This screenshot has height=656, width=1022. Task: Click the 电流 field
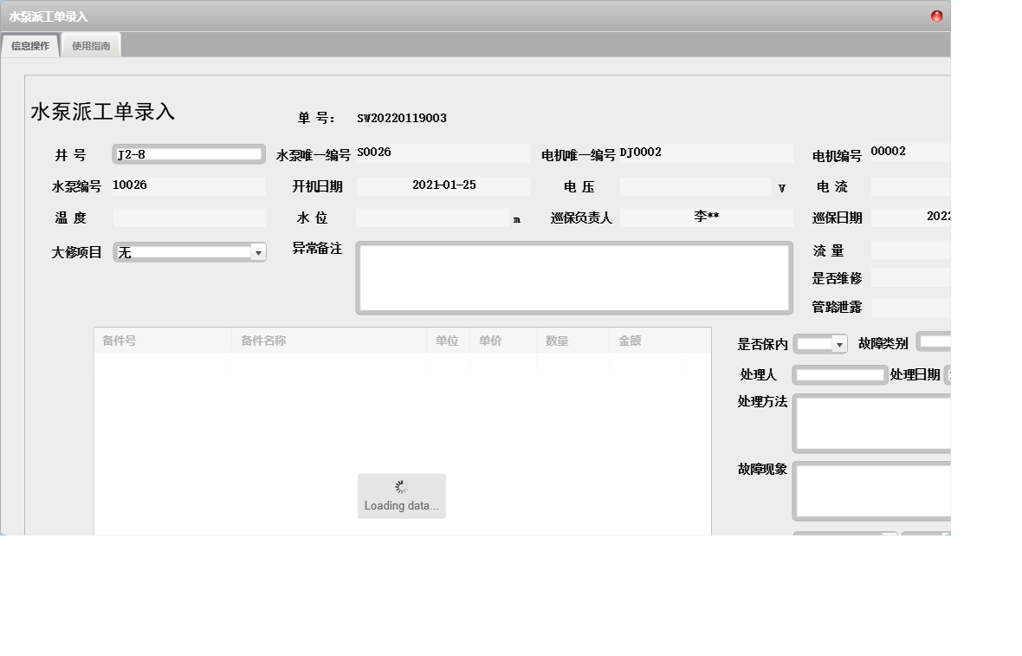(x=910, y=186)
